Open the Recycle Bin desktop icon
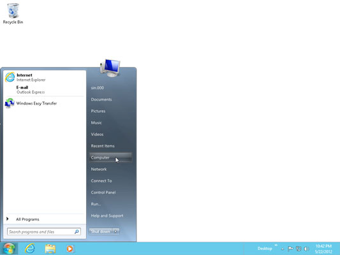 [x=13, y=13]
